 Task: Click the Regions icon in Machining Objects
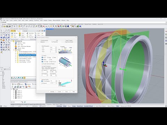(x=18, y=84)
